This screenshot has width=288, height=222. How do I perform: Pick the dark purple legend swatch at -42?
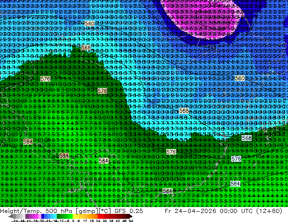click(27, 216)
